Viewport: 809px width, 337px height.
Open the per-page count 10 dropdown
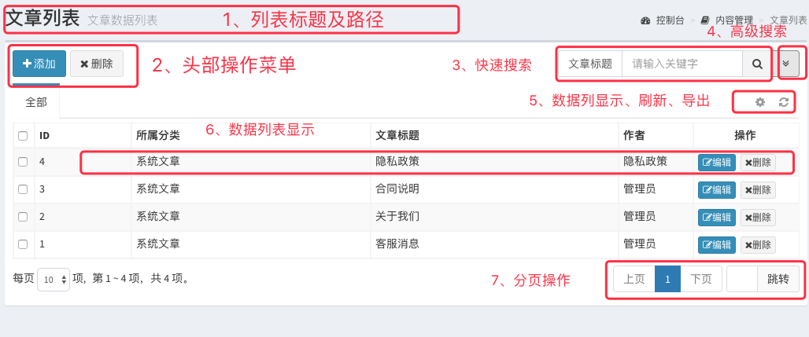click(x=54, y=280)
